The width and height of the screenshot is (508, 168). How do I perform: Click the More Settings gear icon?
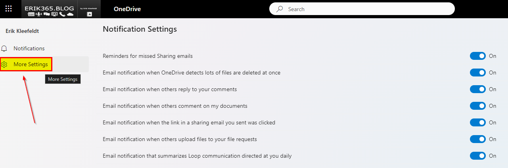4,65
